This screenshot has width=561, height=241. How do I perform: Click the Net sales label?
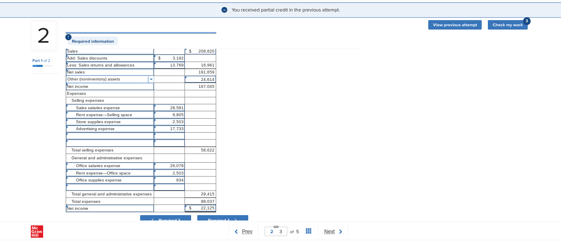coord(110,72)
